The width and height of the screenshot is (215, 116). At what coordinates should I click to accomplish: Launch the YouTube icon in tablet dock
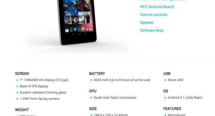[83, 29]
